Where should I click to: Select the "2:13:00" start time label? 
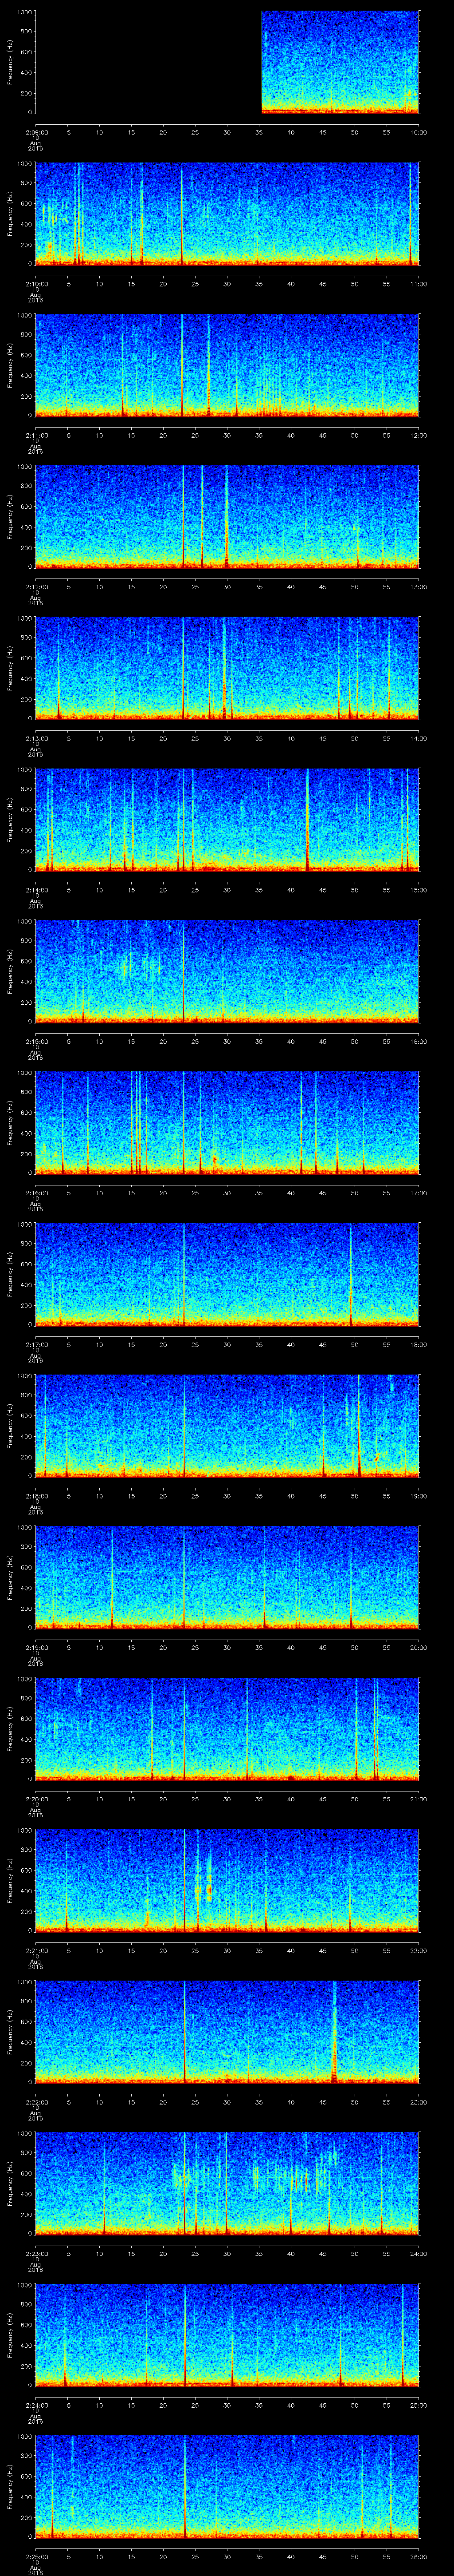click(x=36, y=738)
